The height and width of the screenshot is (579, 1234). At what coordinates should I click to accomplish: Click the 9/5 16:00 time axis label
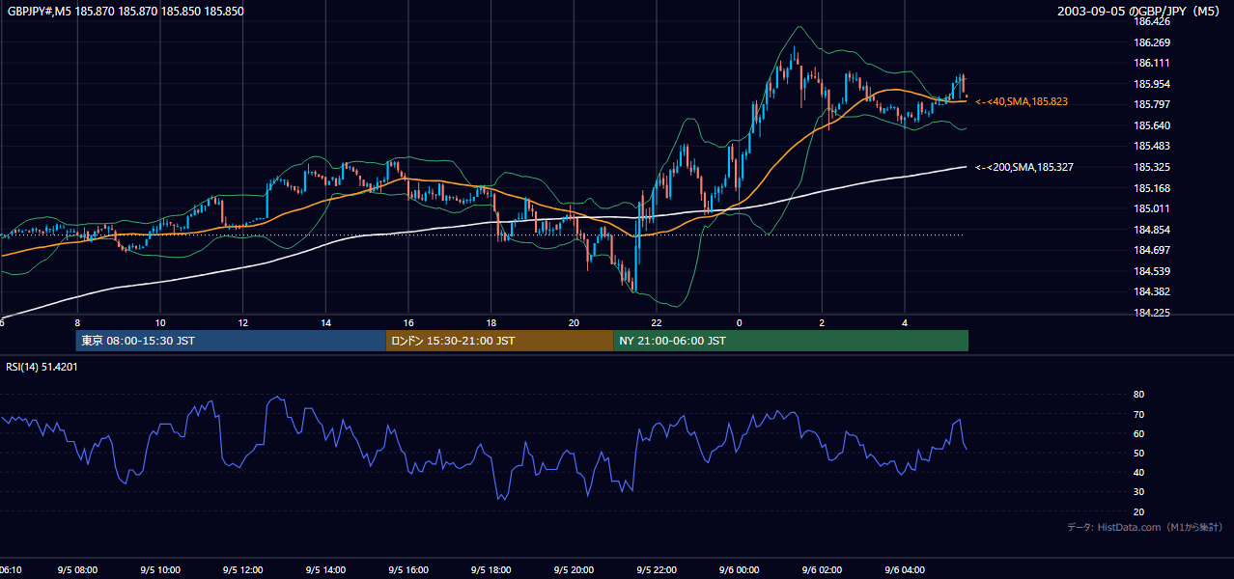tap(408, 570)
